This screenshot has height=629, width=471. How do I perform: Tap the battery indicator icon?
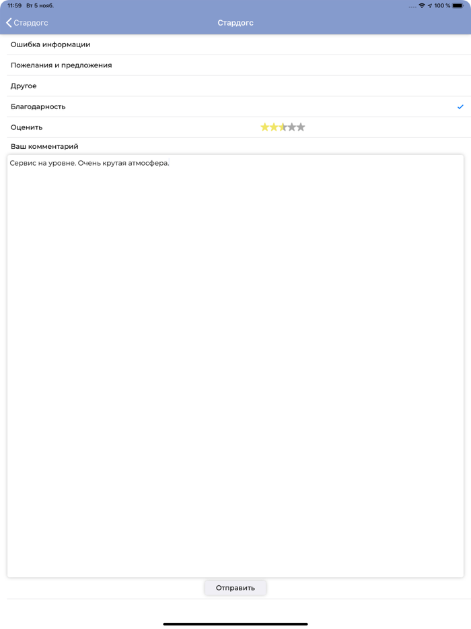[x=458, y=5]
